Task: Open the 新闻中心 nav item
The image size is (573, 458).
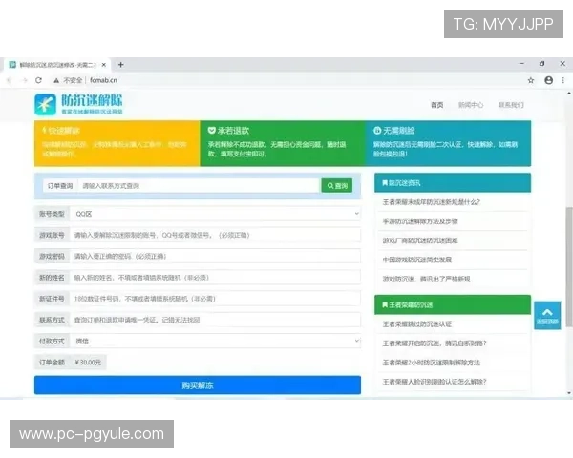Action: 471,105
